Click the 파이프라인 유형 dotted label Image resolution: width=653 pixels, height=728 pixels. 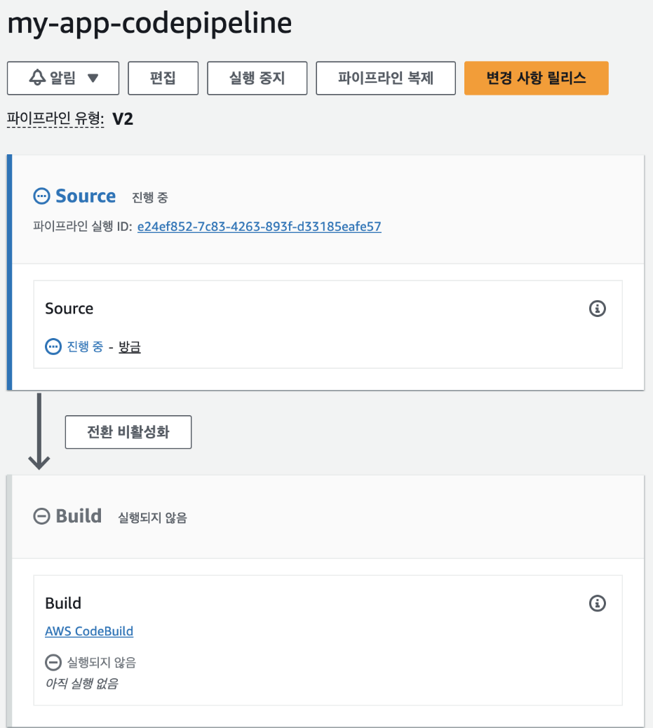point(55,119)
